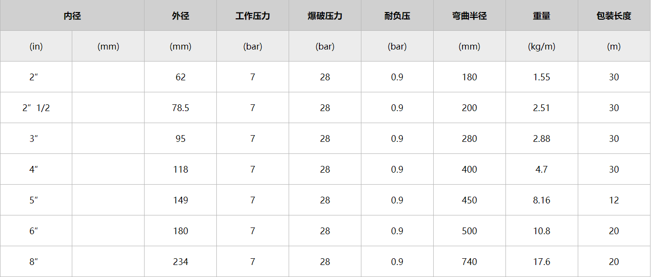
Task: Select the packaging length value 12
Action: pyautogui.click(x=614, y=200)
